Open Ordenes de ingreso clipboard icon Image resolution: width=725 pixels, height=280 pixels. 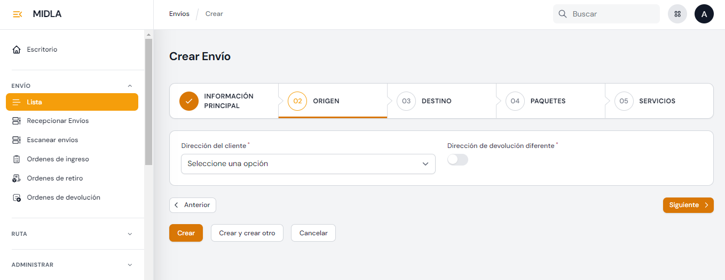click(x=16, y=159)
